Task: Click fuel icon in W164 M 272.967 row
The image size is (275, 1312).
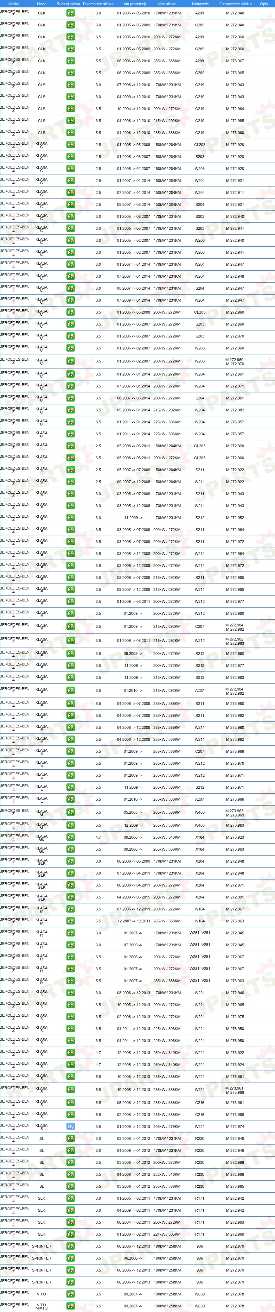Action: [x=70, y=909]
